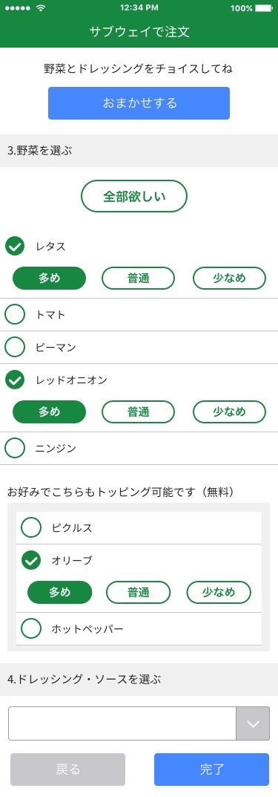Choose 全部欲しい to select all vegetables

pos(134,196)
